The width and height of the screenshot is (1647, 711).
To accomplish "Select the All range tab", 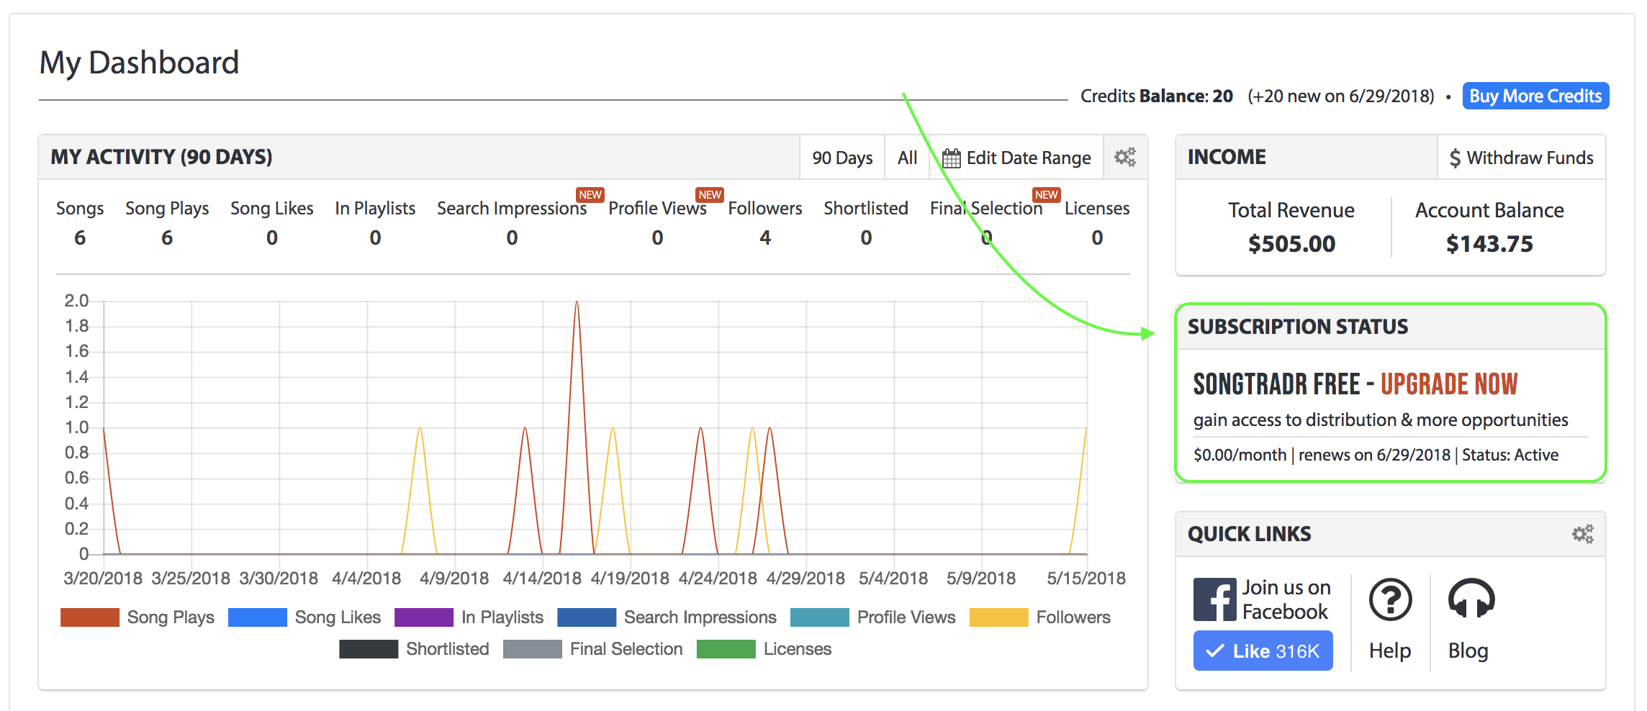I will pyautogui.click(x=907, y=158).
